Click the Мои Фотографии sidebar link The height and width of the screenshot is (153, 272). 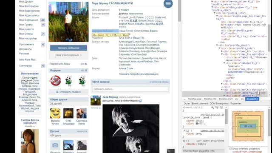coord(29,6)
